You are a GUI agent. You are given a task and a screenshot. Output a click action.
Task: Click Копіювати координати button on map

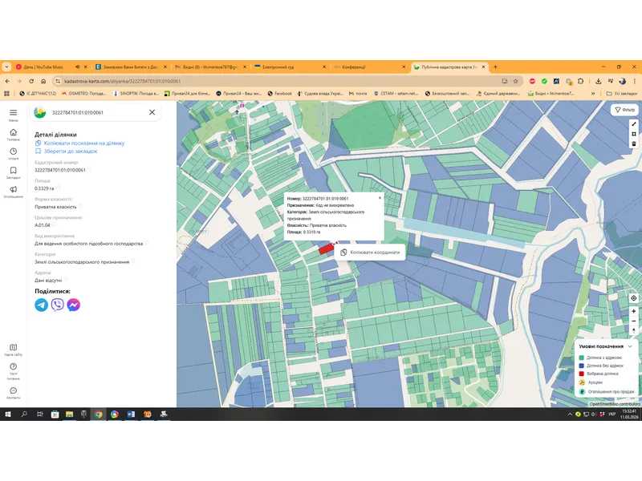pyautogui.click(x=370, y=253)
